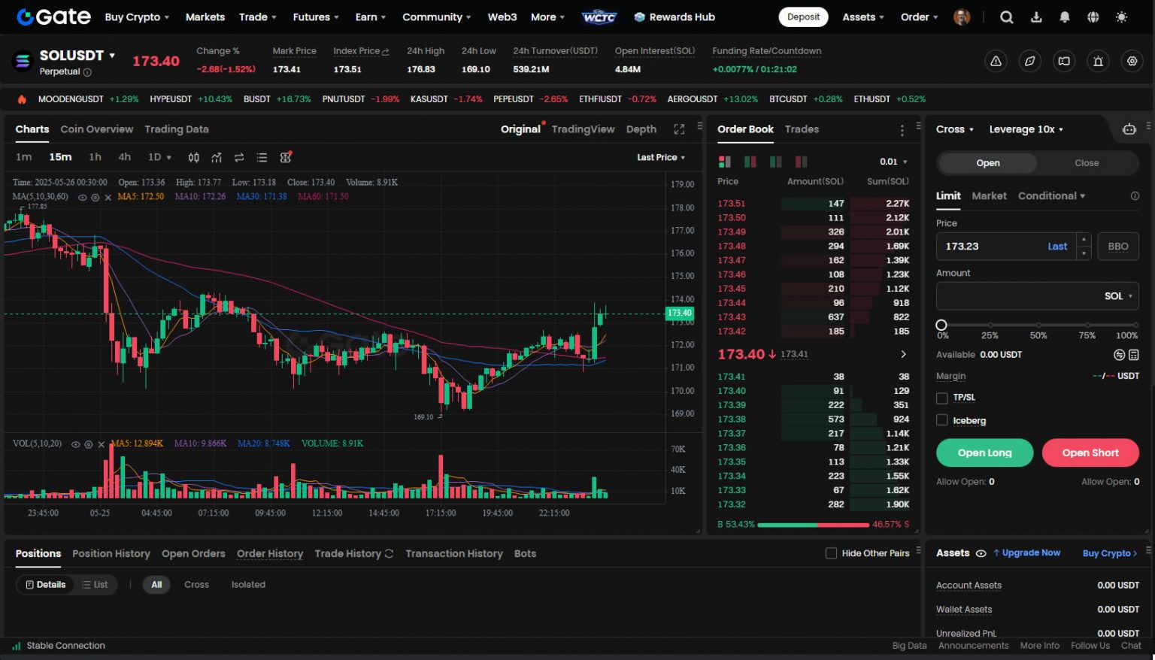1155x660 pixels.
Task: Switch to Close position toggle
Action: tap(1087, 163)
